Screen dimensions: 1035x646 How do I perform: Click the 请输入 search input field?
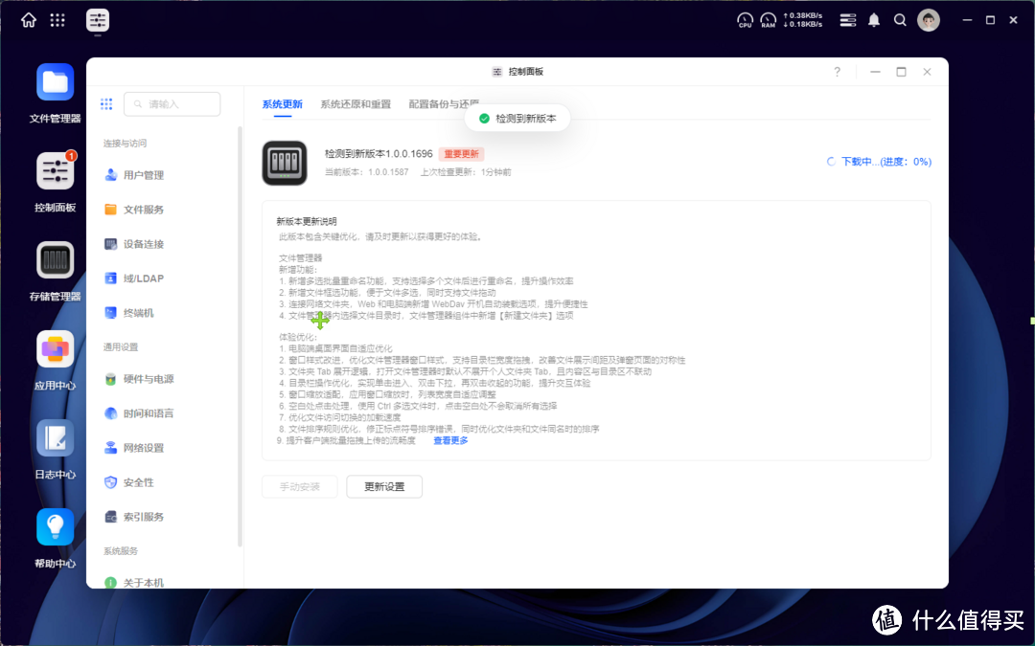(x=172, y=103)
